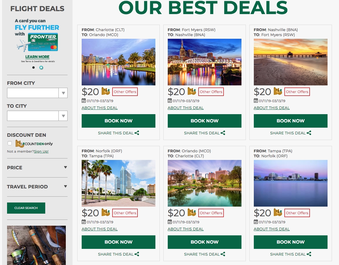The image size is (339, 265).
Task: Click the Tampa skyline deal photo
Action: coord(118,183)
